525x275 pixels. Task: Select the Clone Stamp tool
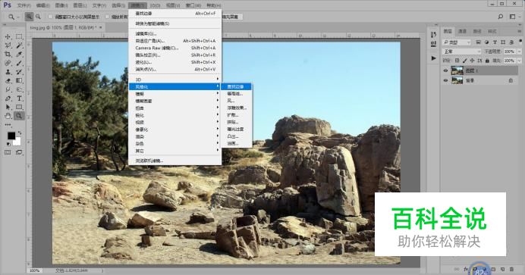coord(8,72)
